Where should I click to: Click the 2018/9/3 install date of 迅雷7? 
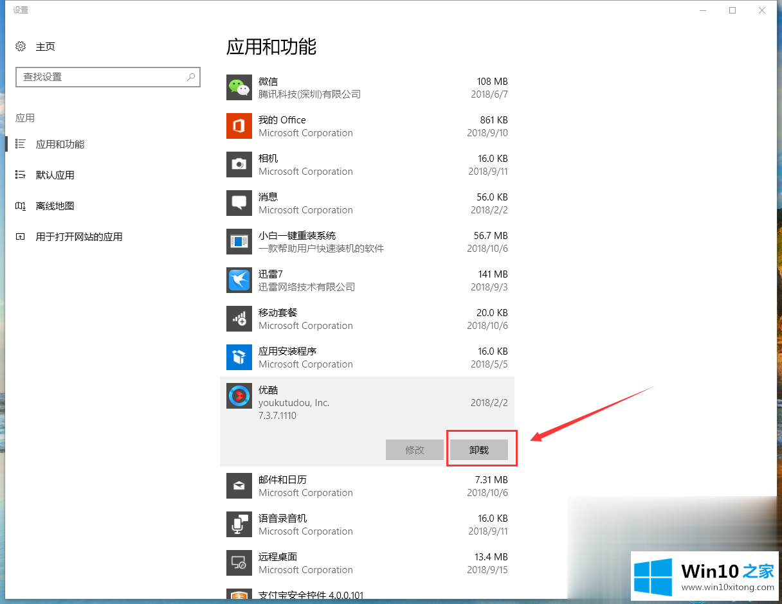click(x=489, y=287)
